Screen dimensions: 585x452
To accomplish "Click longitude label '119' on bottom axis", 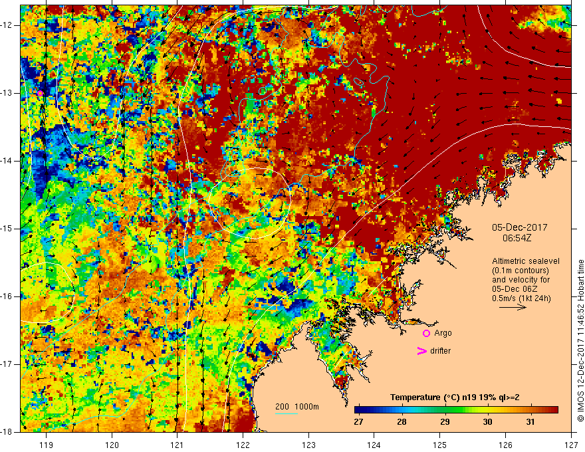I will (47, 445).
